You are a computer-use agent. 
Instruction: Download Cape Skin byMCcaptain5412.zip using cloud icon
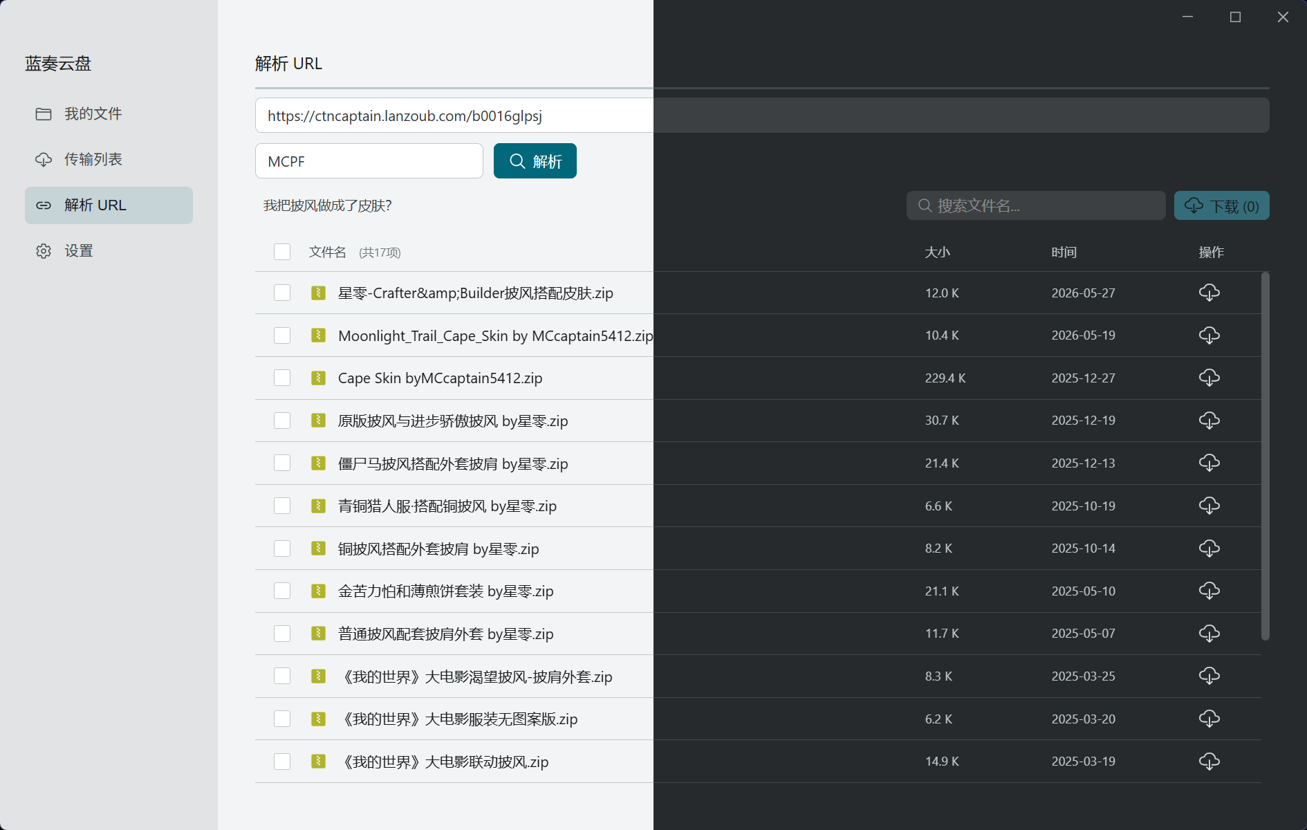pyautogui.click(x=1209, y=378)
